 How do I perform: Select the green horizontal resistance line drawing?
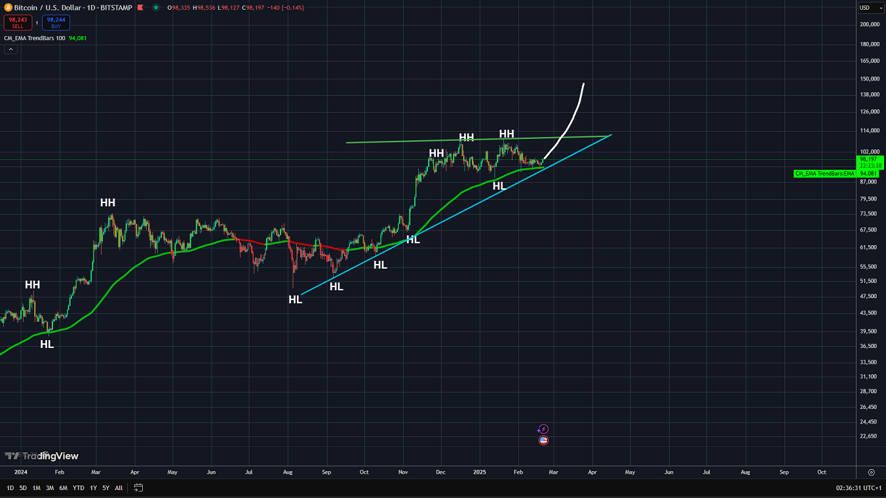[478, 140]
